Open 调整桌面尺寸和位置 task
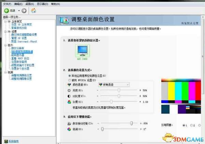Image resolution: width=205 pixels, height=144 pixels. (x=23, y=65)
